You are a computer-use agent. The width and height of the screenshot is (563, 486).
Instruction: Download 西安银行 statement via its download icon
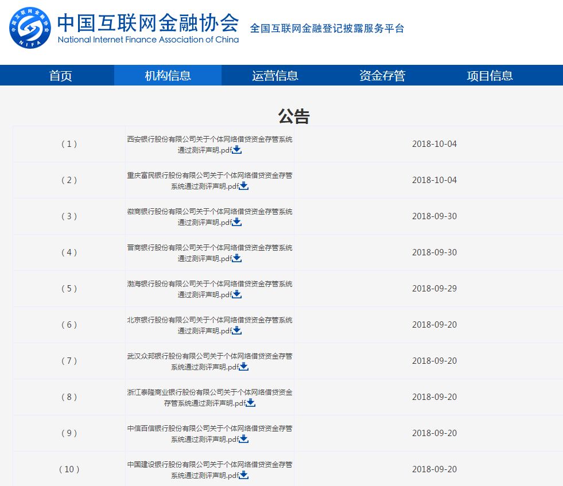click(237, 150)
